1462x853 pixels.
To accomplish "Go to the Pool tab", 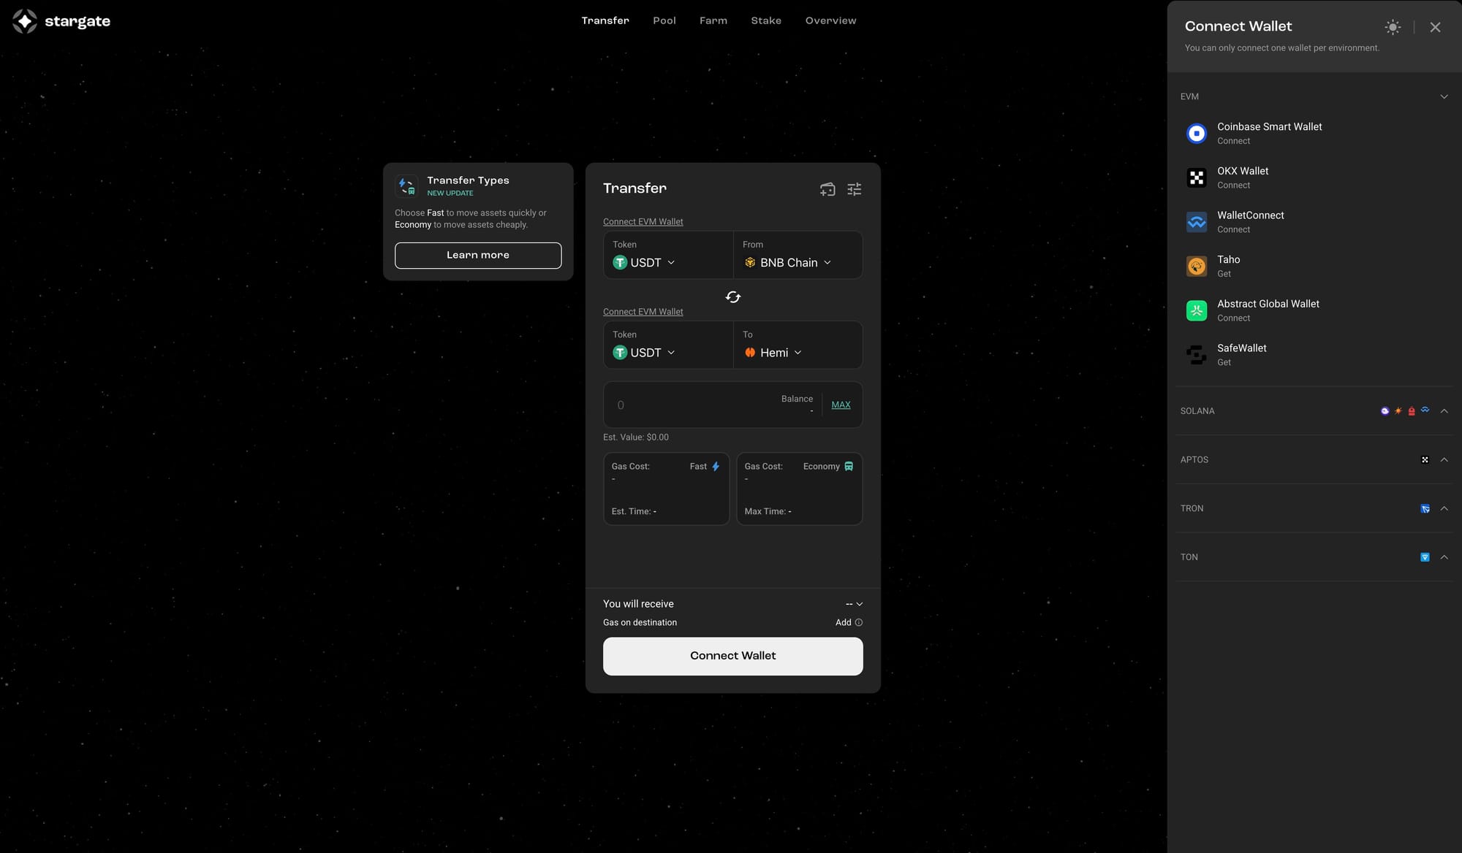I will (664, 20).
